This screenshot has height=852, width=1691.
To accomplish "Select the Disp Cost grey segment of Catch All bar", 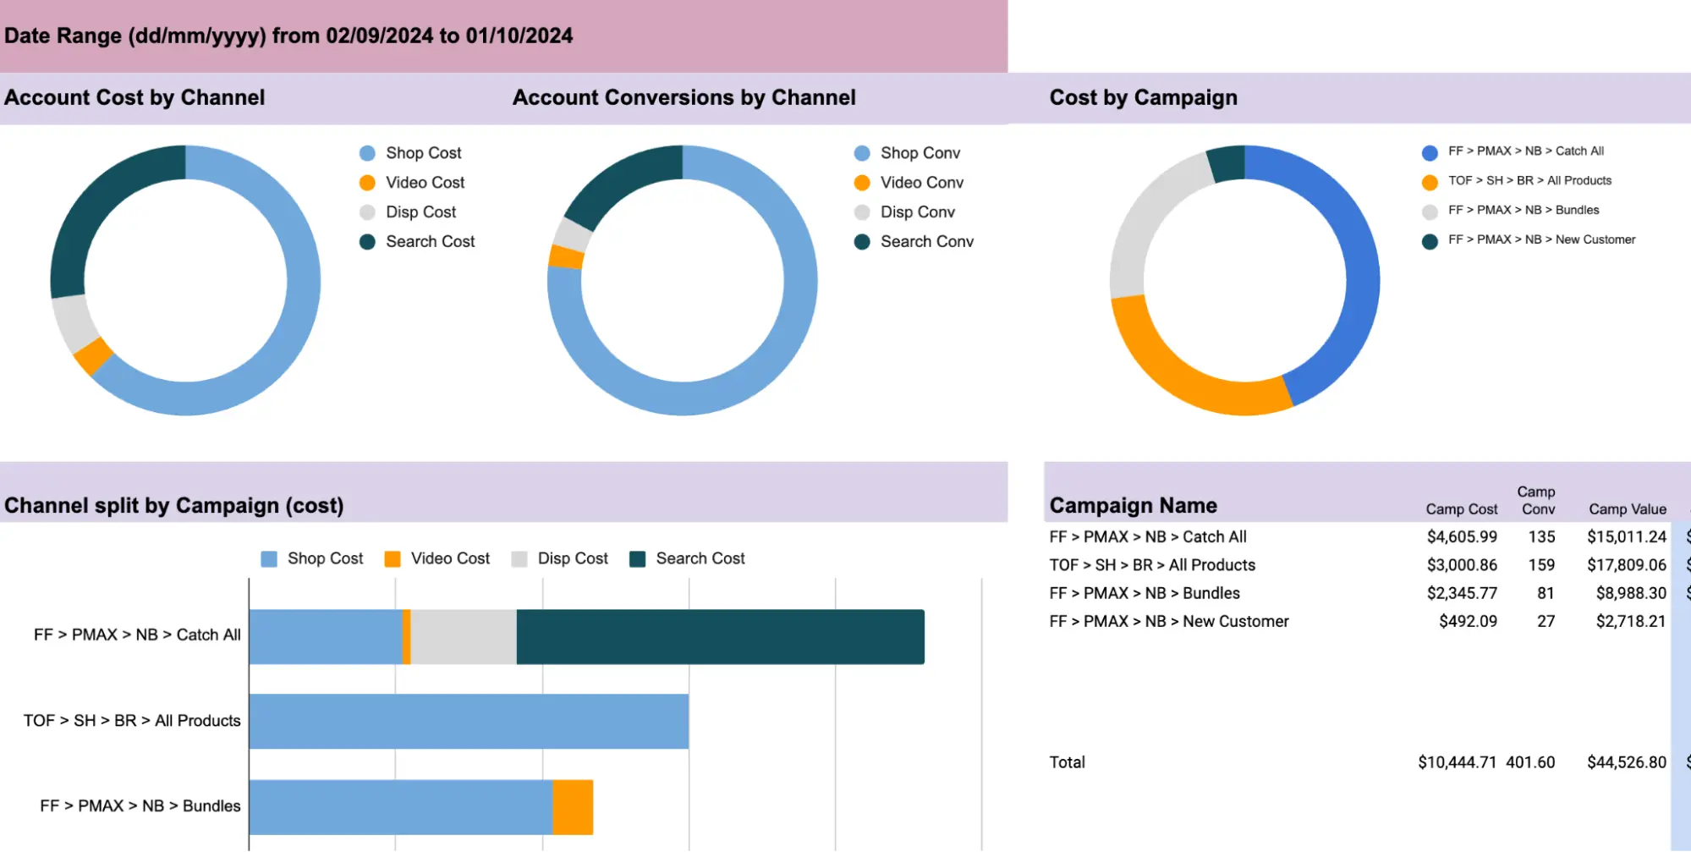I will coord(464,636).
